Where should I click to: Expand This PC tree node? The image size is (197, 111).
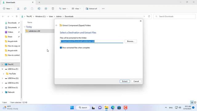click(x=2, y=64)
